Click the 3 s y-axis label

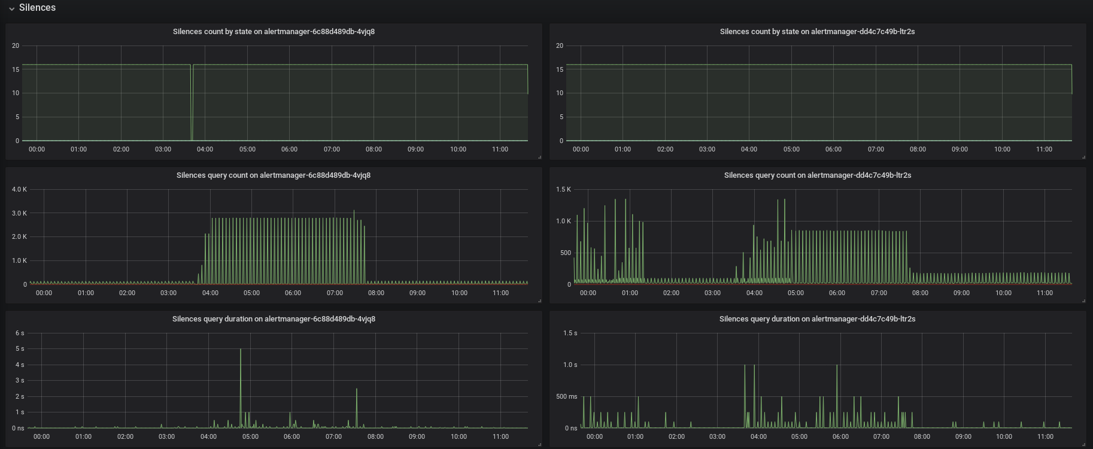[x=20, y=380]
